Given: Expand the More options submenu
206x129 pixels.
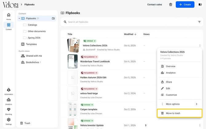Looking at the screenshot, I should [x=180, y=104].
